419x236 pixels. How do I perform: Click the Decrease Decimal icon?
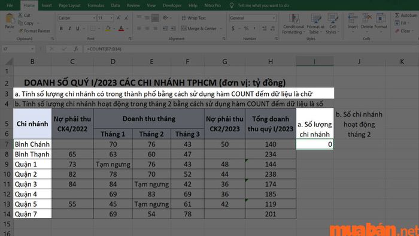[272, 28]
